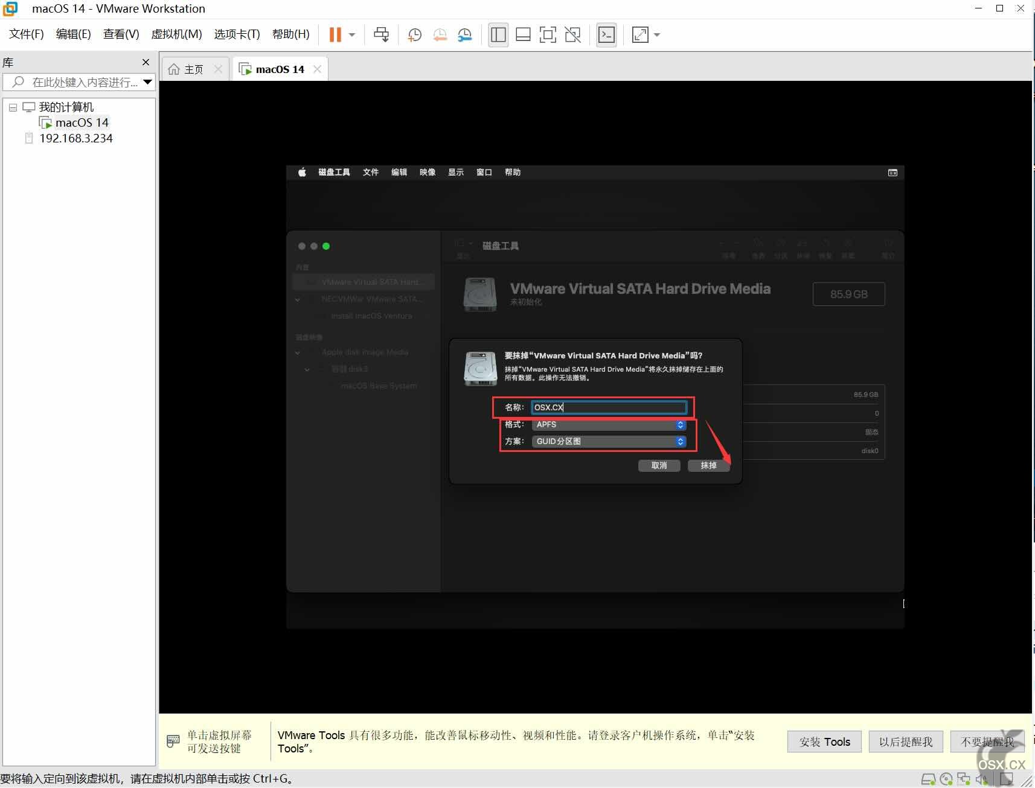Collapse the 我的计算机 tree node
Screen dimensions: 1035x788
coord(13,107)
